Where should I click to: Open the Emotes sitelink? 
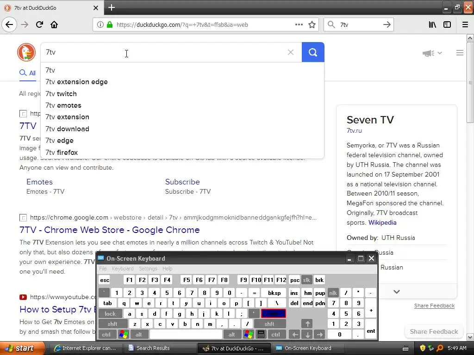point(39,182)
